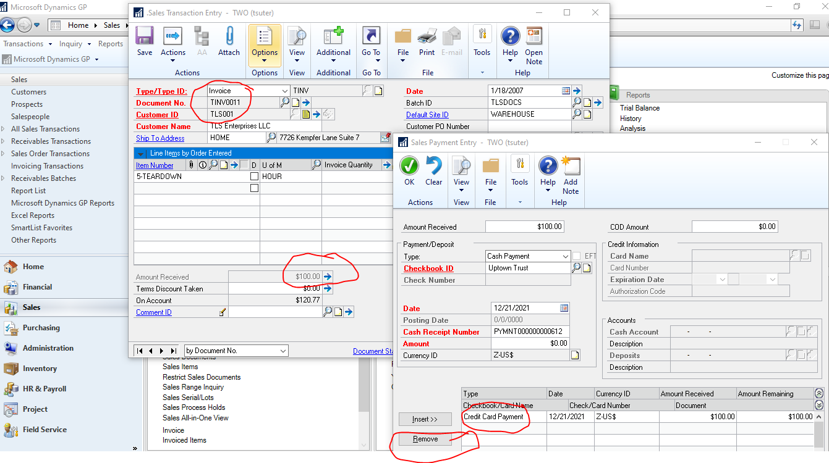Open the calendar icon beside Date 12/21/2021
Screen dimensions: 829x463
coord(564,308)
